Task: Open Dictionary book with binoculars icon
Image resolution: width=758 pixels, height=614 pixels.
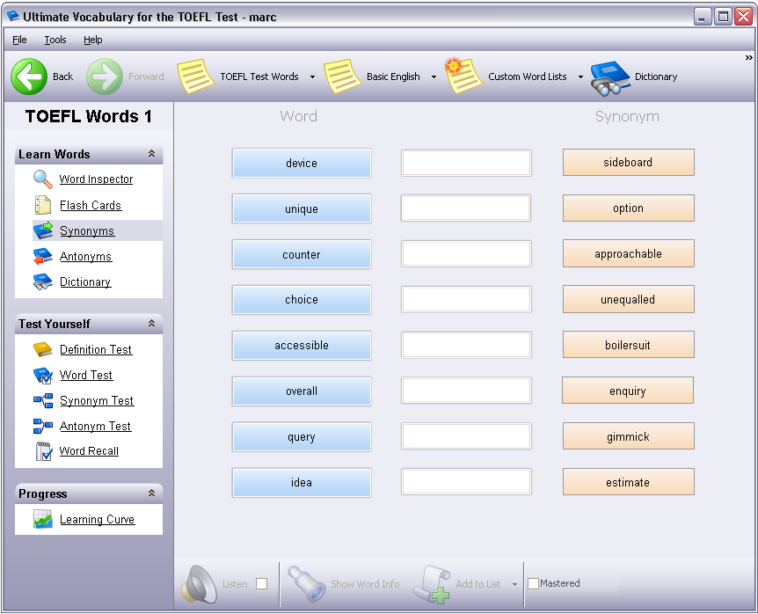Action: point(610,77)
